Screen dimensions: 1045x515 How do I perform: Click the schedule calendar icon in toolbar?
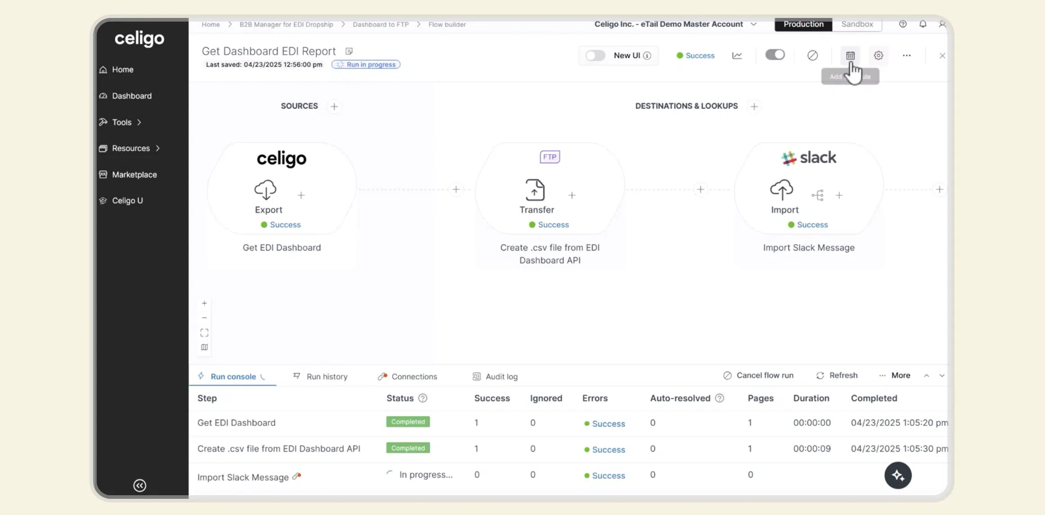click(x=850, y=56)
